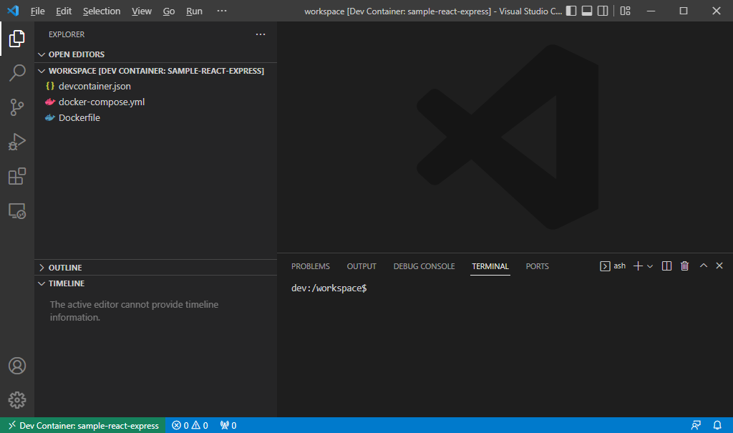Click the forwarded ports status item

pyautogui.click(x=228, y=426)
